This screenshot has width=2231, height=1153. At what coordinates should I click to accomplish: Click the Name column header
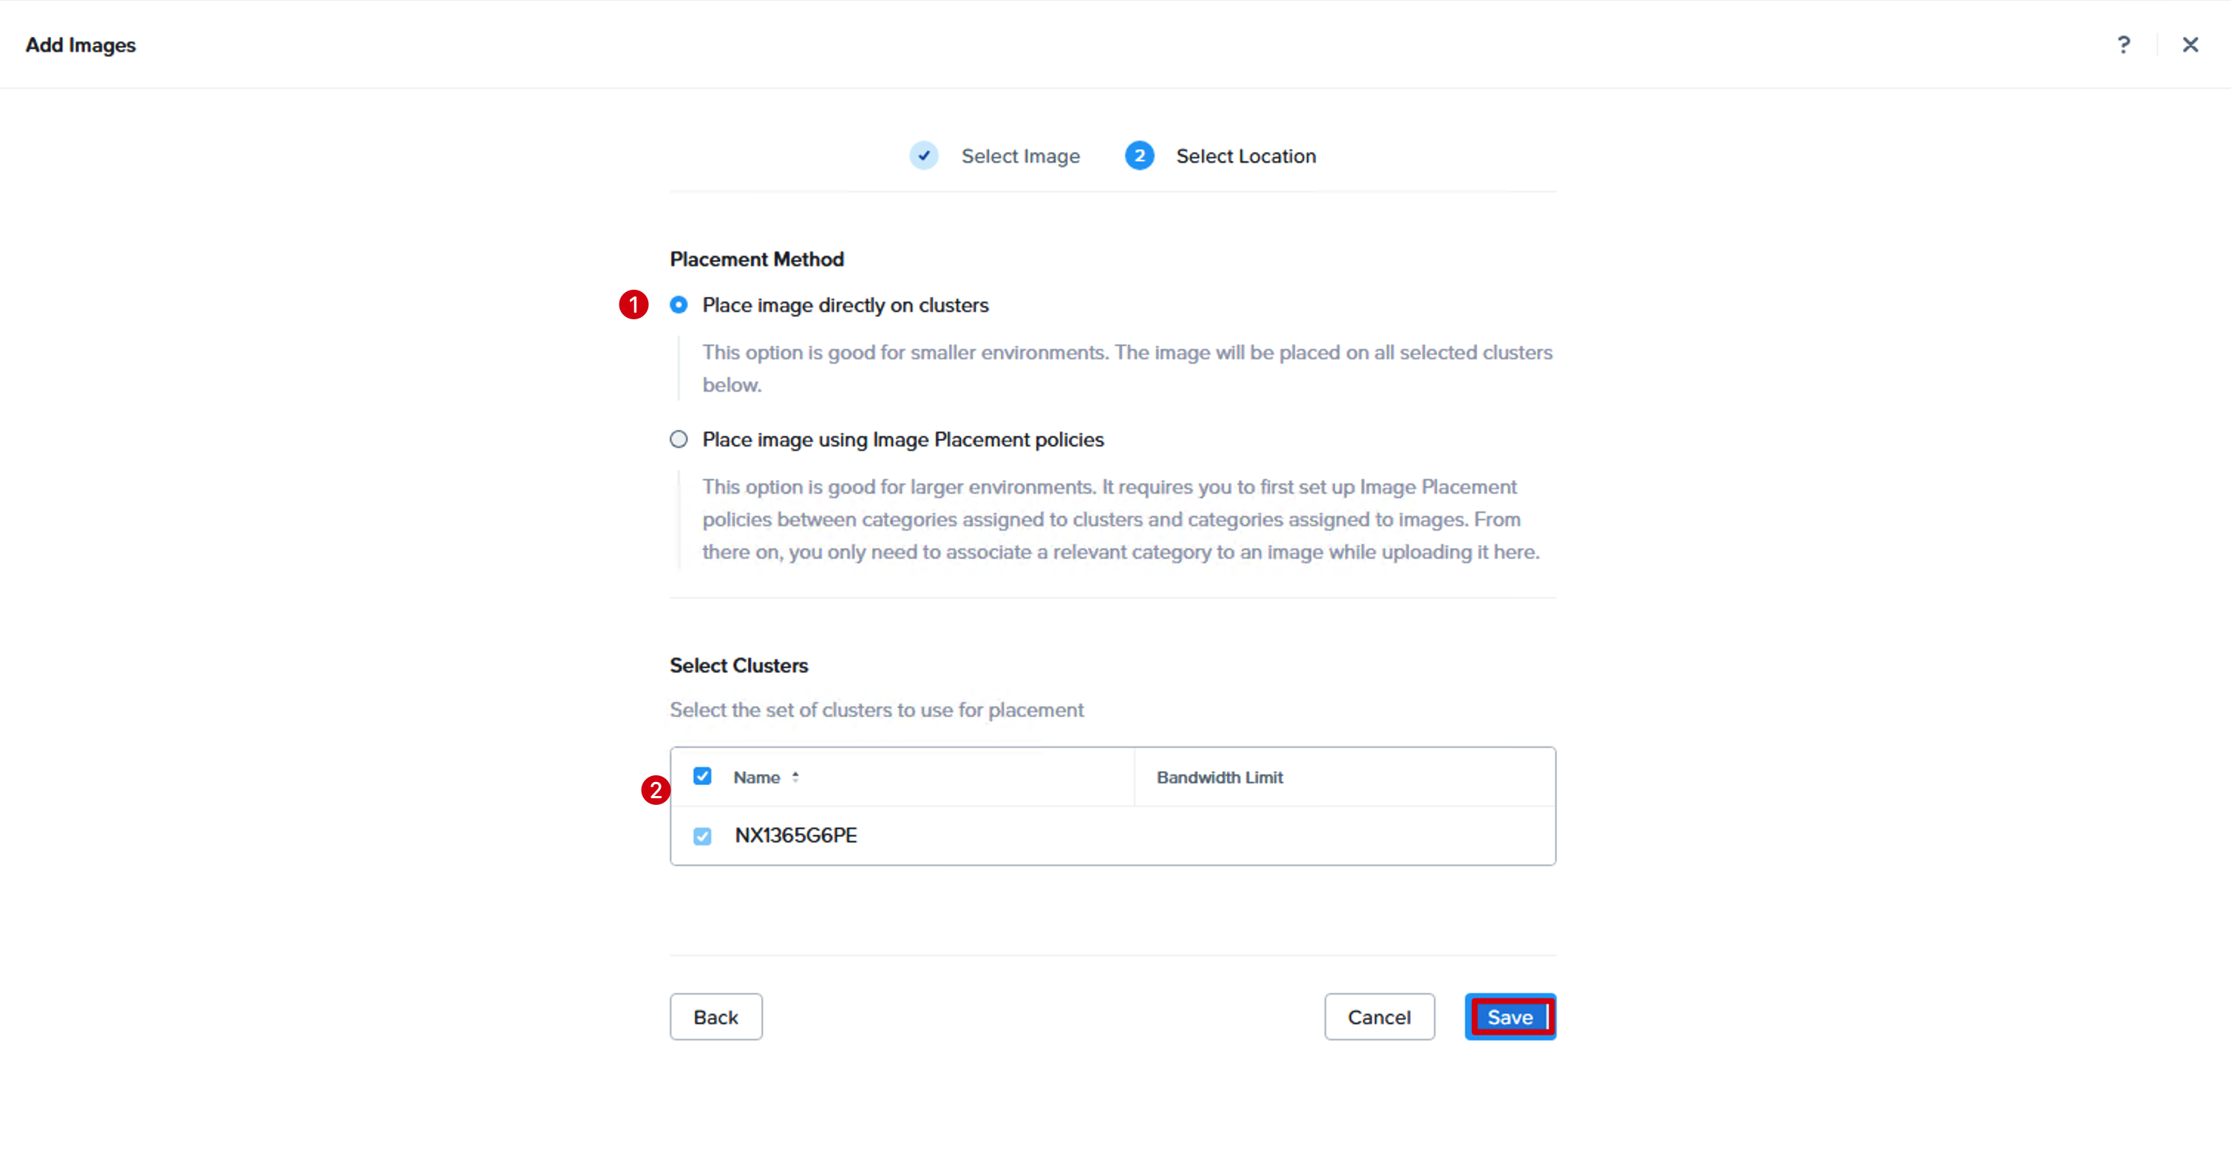point(756,778)
